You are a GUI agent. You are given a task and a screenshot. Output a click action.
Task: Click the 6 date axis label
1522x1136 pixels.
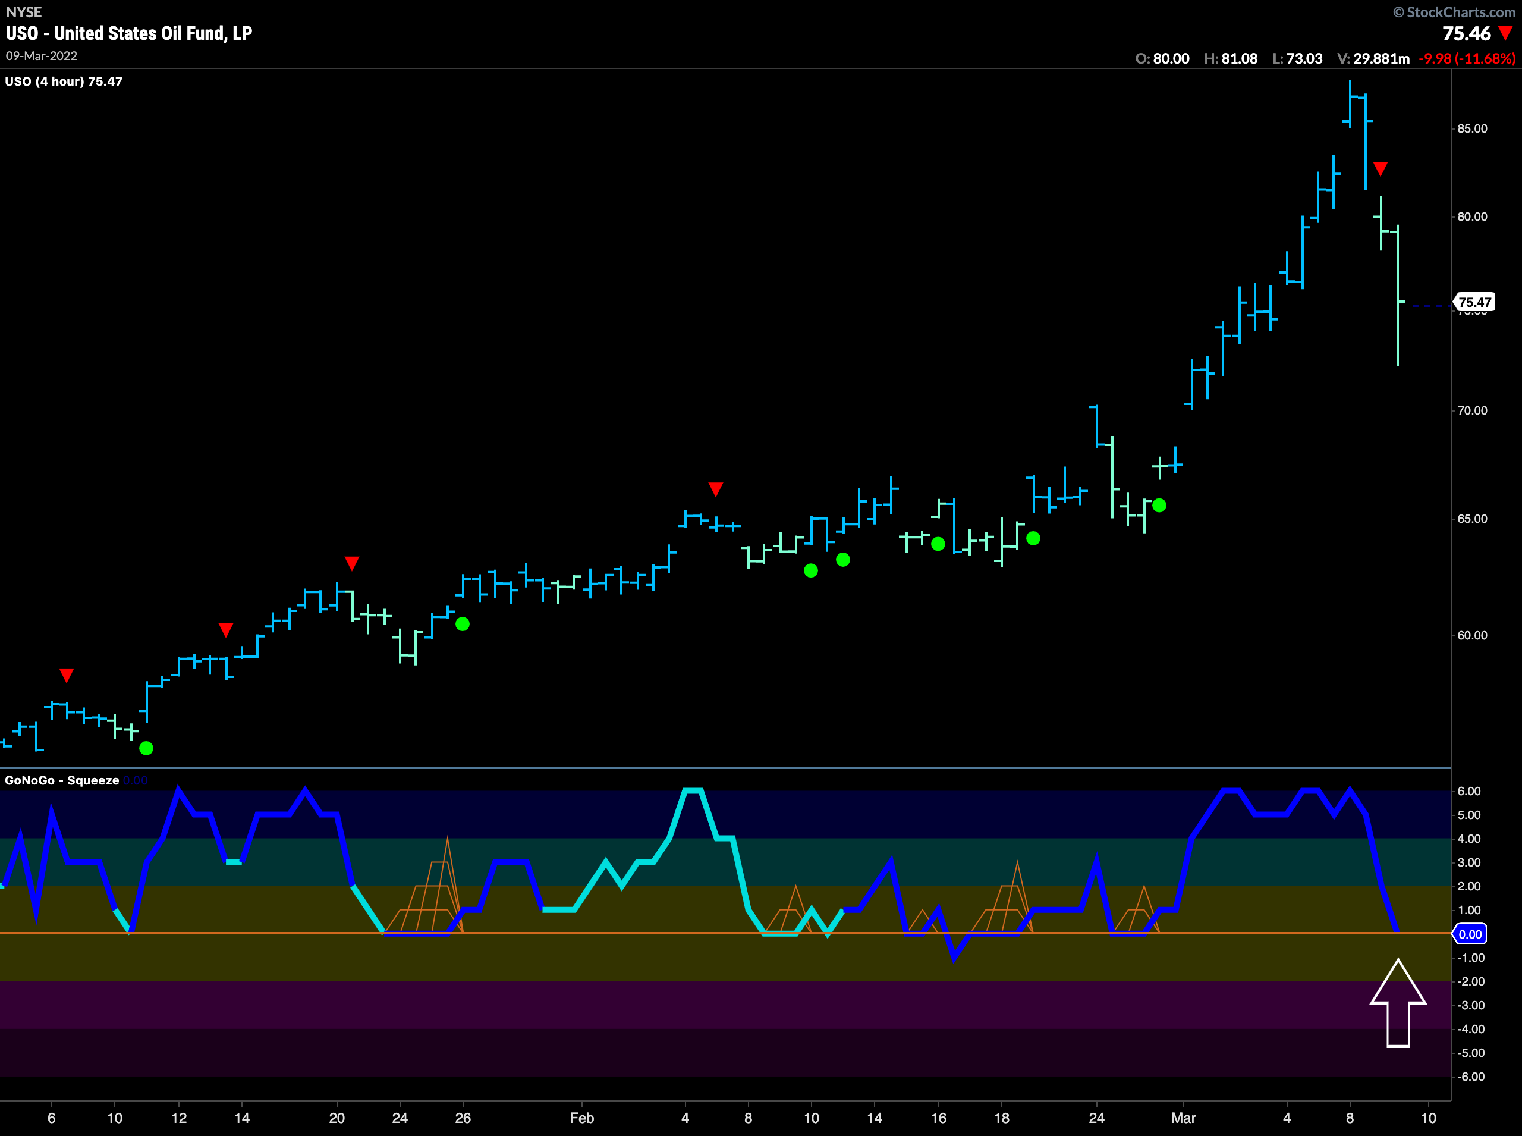[52, 1118]
